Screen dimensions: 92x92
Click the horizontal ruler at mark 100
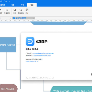click(x=38, y=20)
